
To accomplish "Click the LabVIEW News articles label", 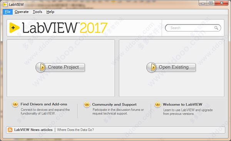I will 33,130.
